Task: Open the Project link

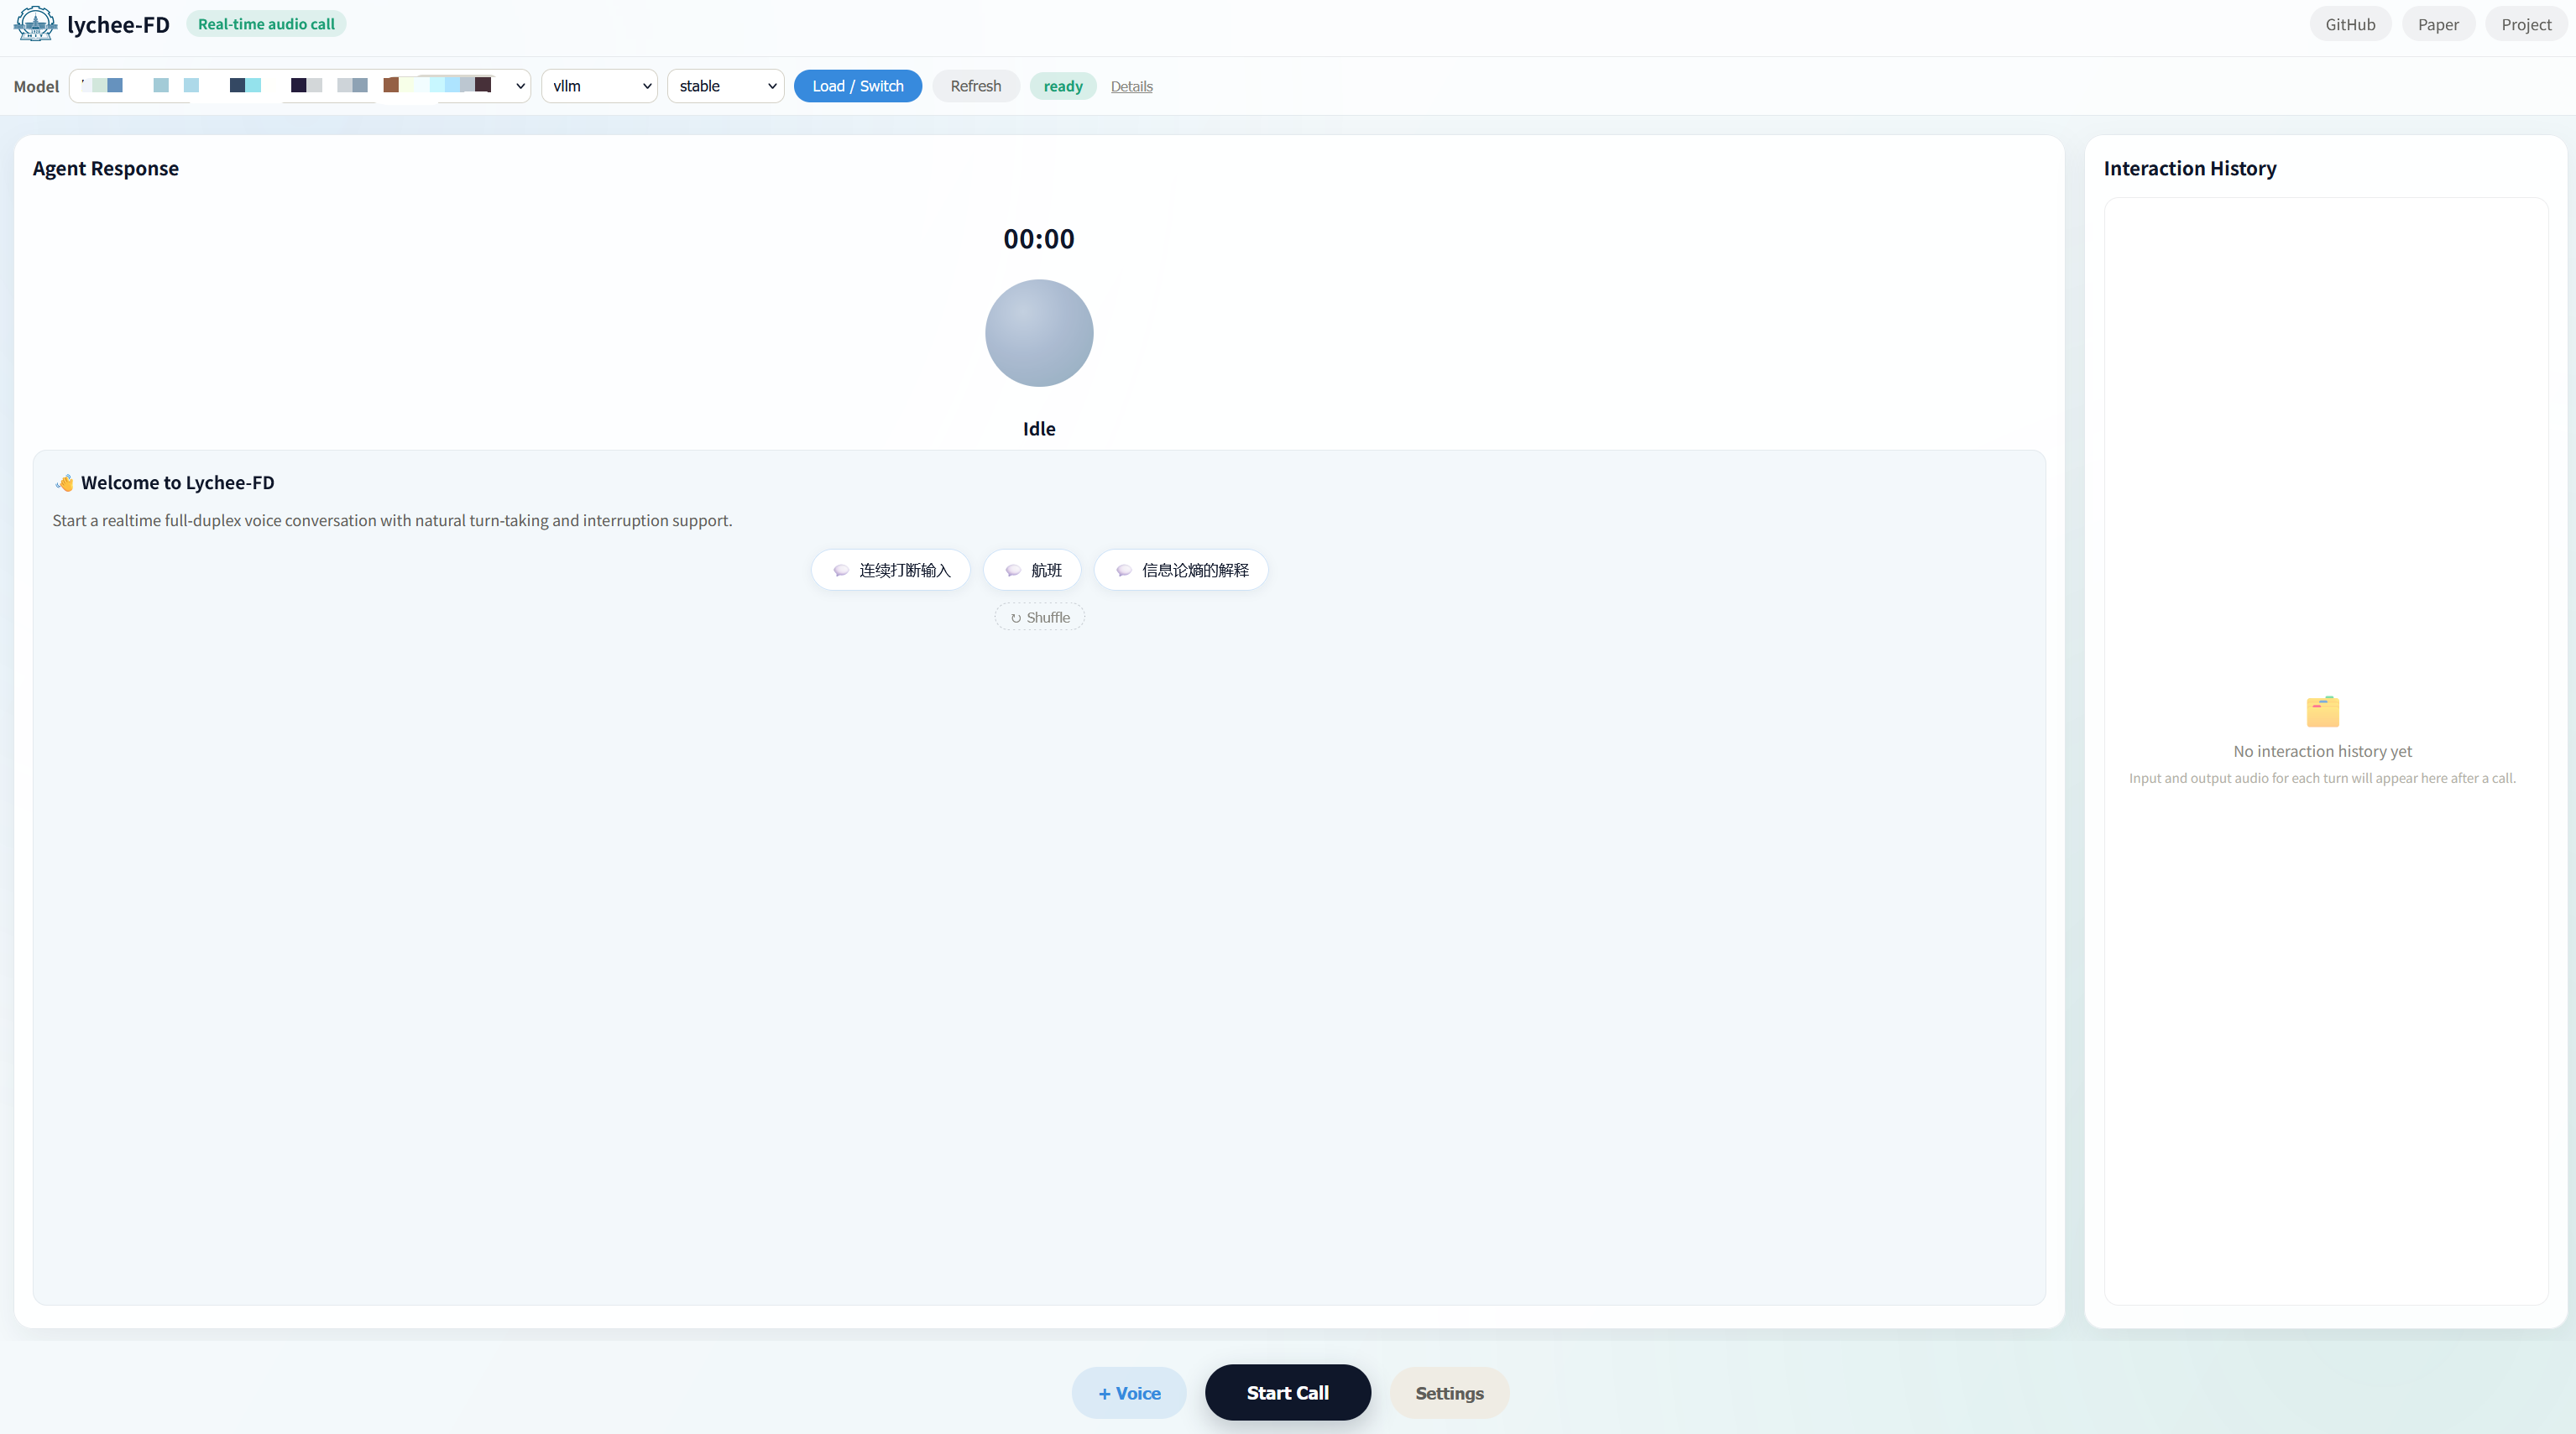Action: [x=2525, y=24]
